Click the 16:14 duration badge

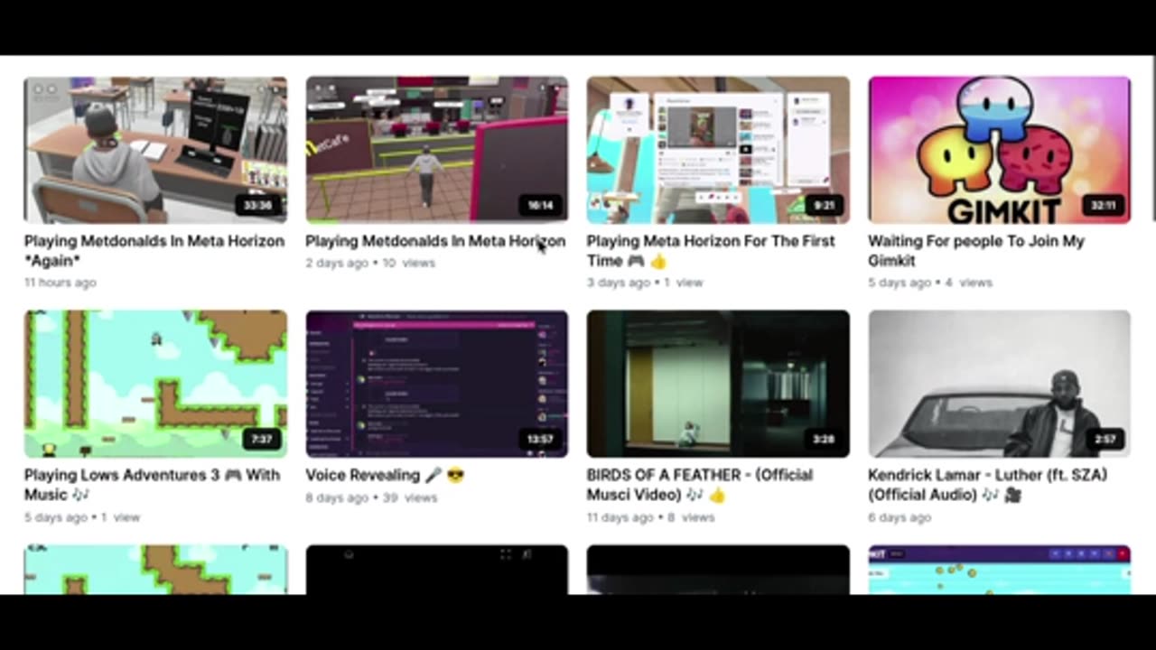(540, 206)
